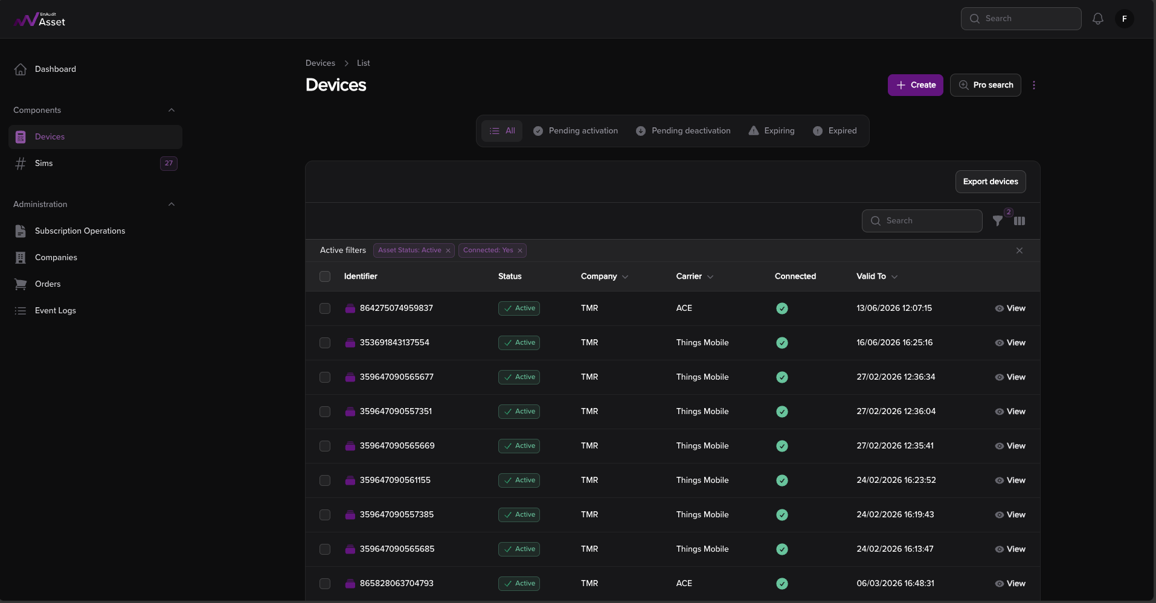
Task: Toggle the select-all header checkbox
Action: [x=325, y=276]
